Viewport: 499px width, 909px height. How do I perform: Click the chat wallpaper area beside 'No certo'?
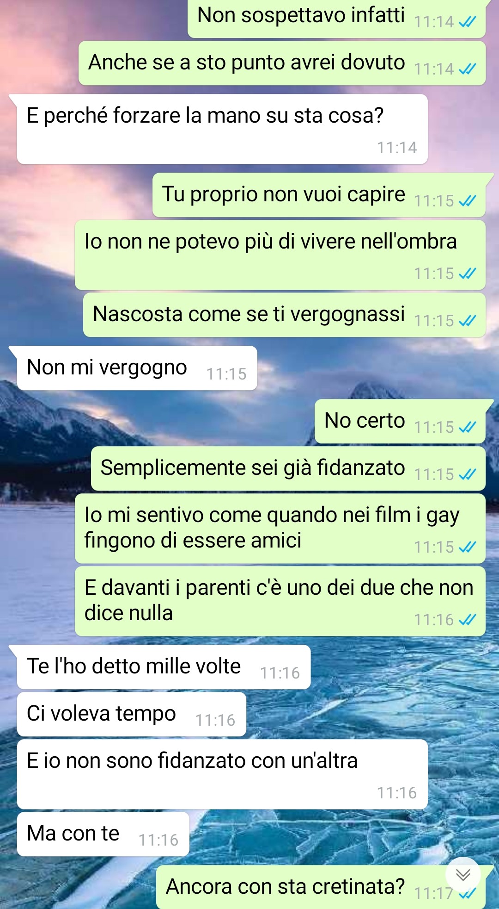[157, 421]
